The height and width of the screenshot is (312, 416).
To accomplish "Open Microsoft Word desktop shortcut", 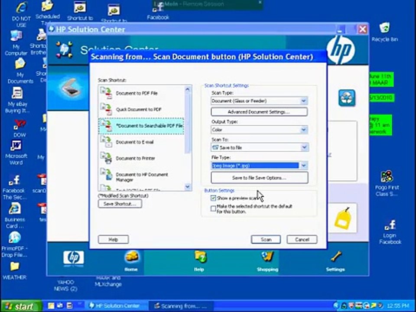I will pyautogui.click(x=16, y=153).
